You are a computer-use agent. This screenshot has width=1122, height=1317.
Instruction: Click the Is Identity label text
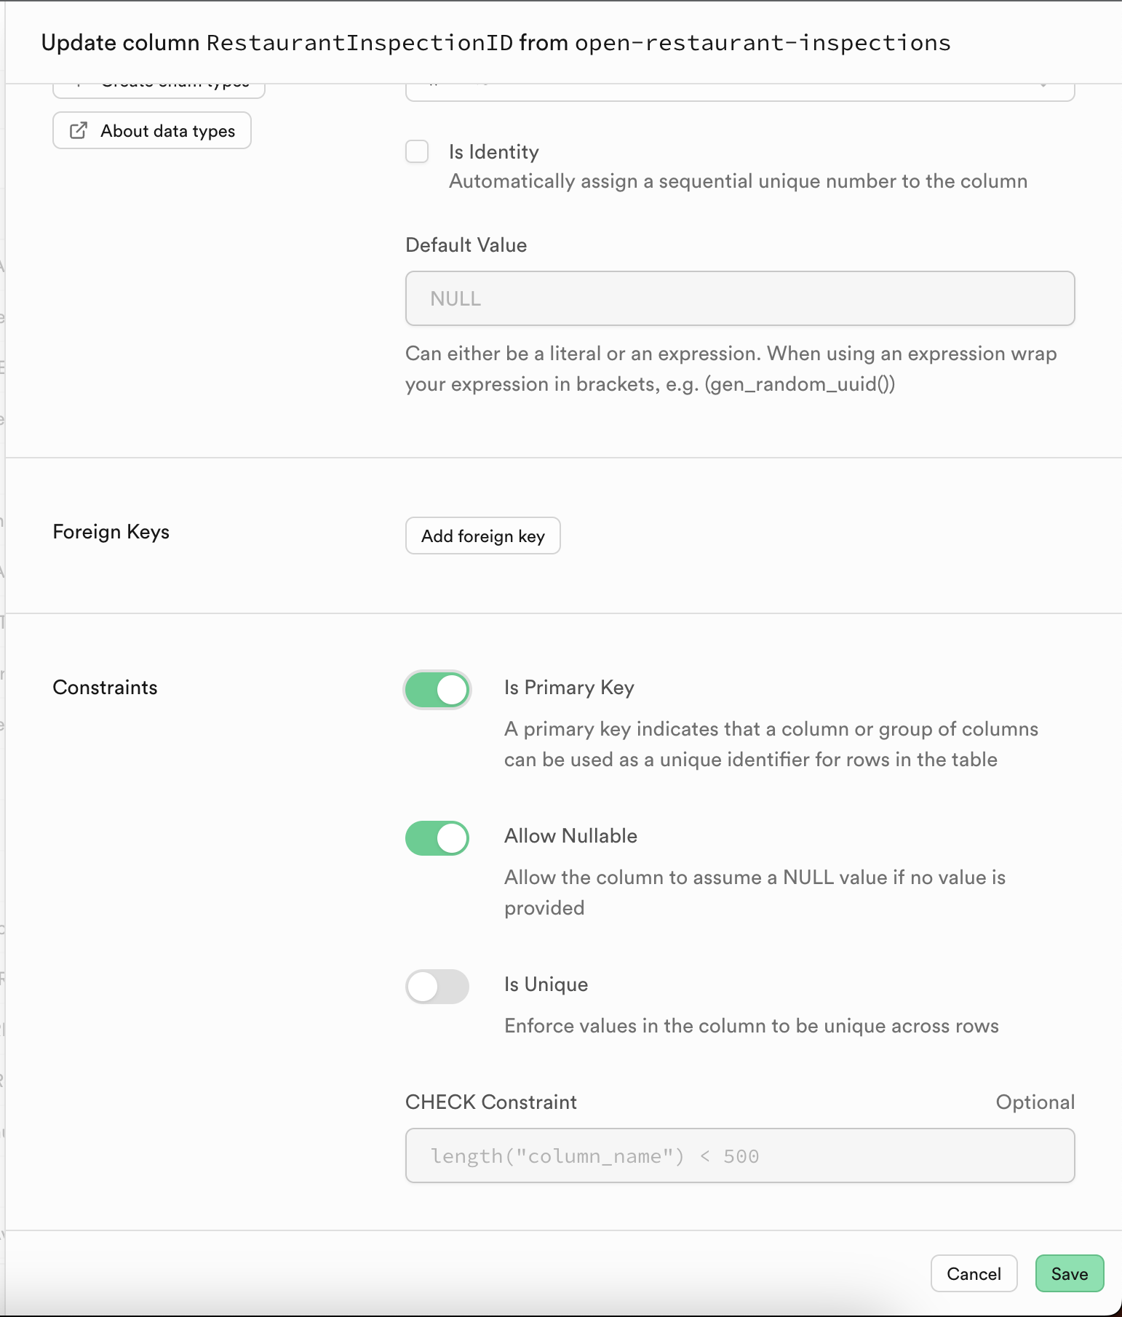(x=493, y=152)
